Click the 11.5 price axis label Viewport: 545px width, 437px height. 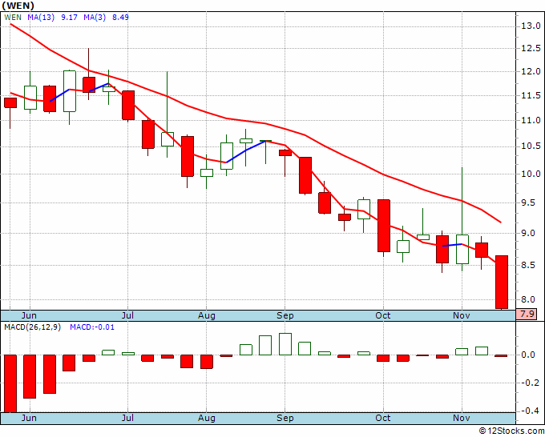pyautogui.click(x=531, y=96)
